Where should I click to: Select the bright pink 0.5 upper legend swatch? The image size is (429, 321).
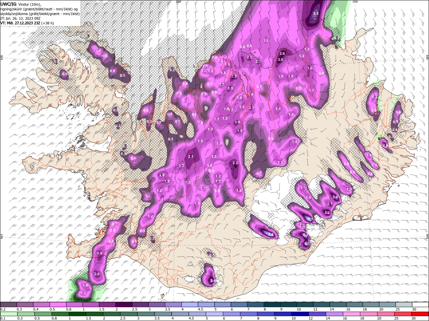point(58,305)
